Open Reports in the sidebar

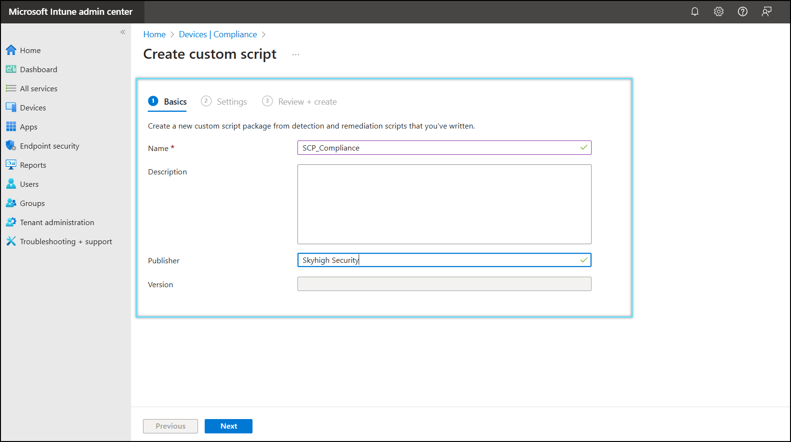(33, 165)
